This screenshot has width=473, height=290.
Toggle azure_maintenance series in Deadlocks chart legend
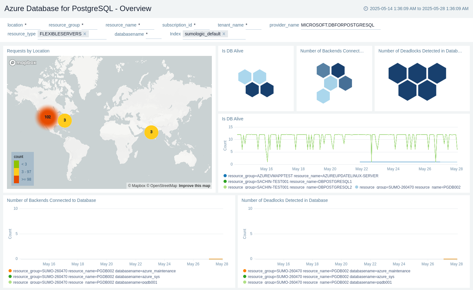(x=327, y=271)
